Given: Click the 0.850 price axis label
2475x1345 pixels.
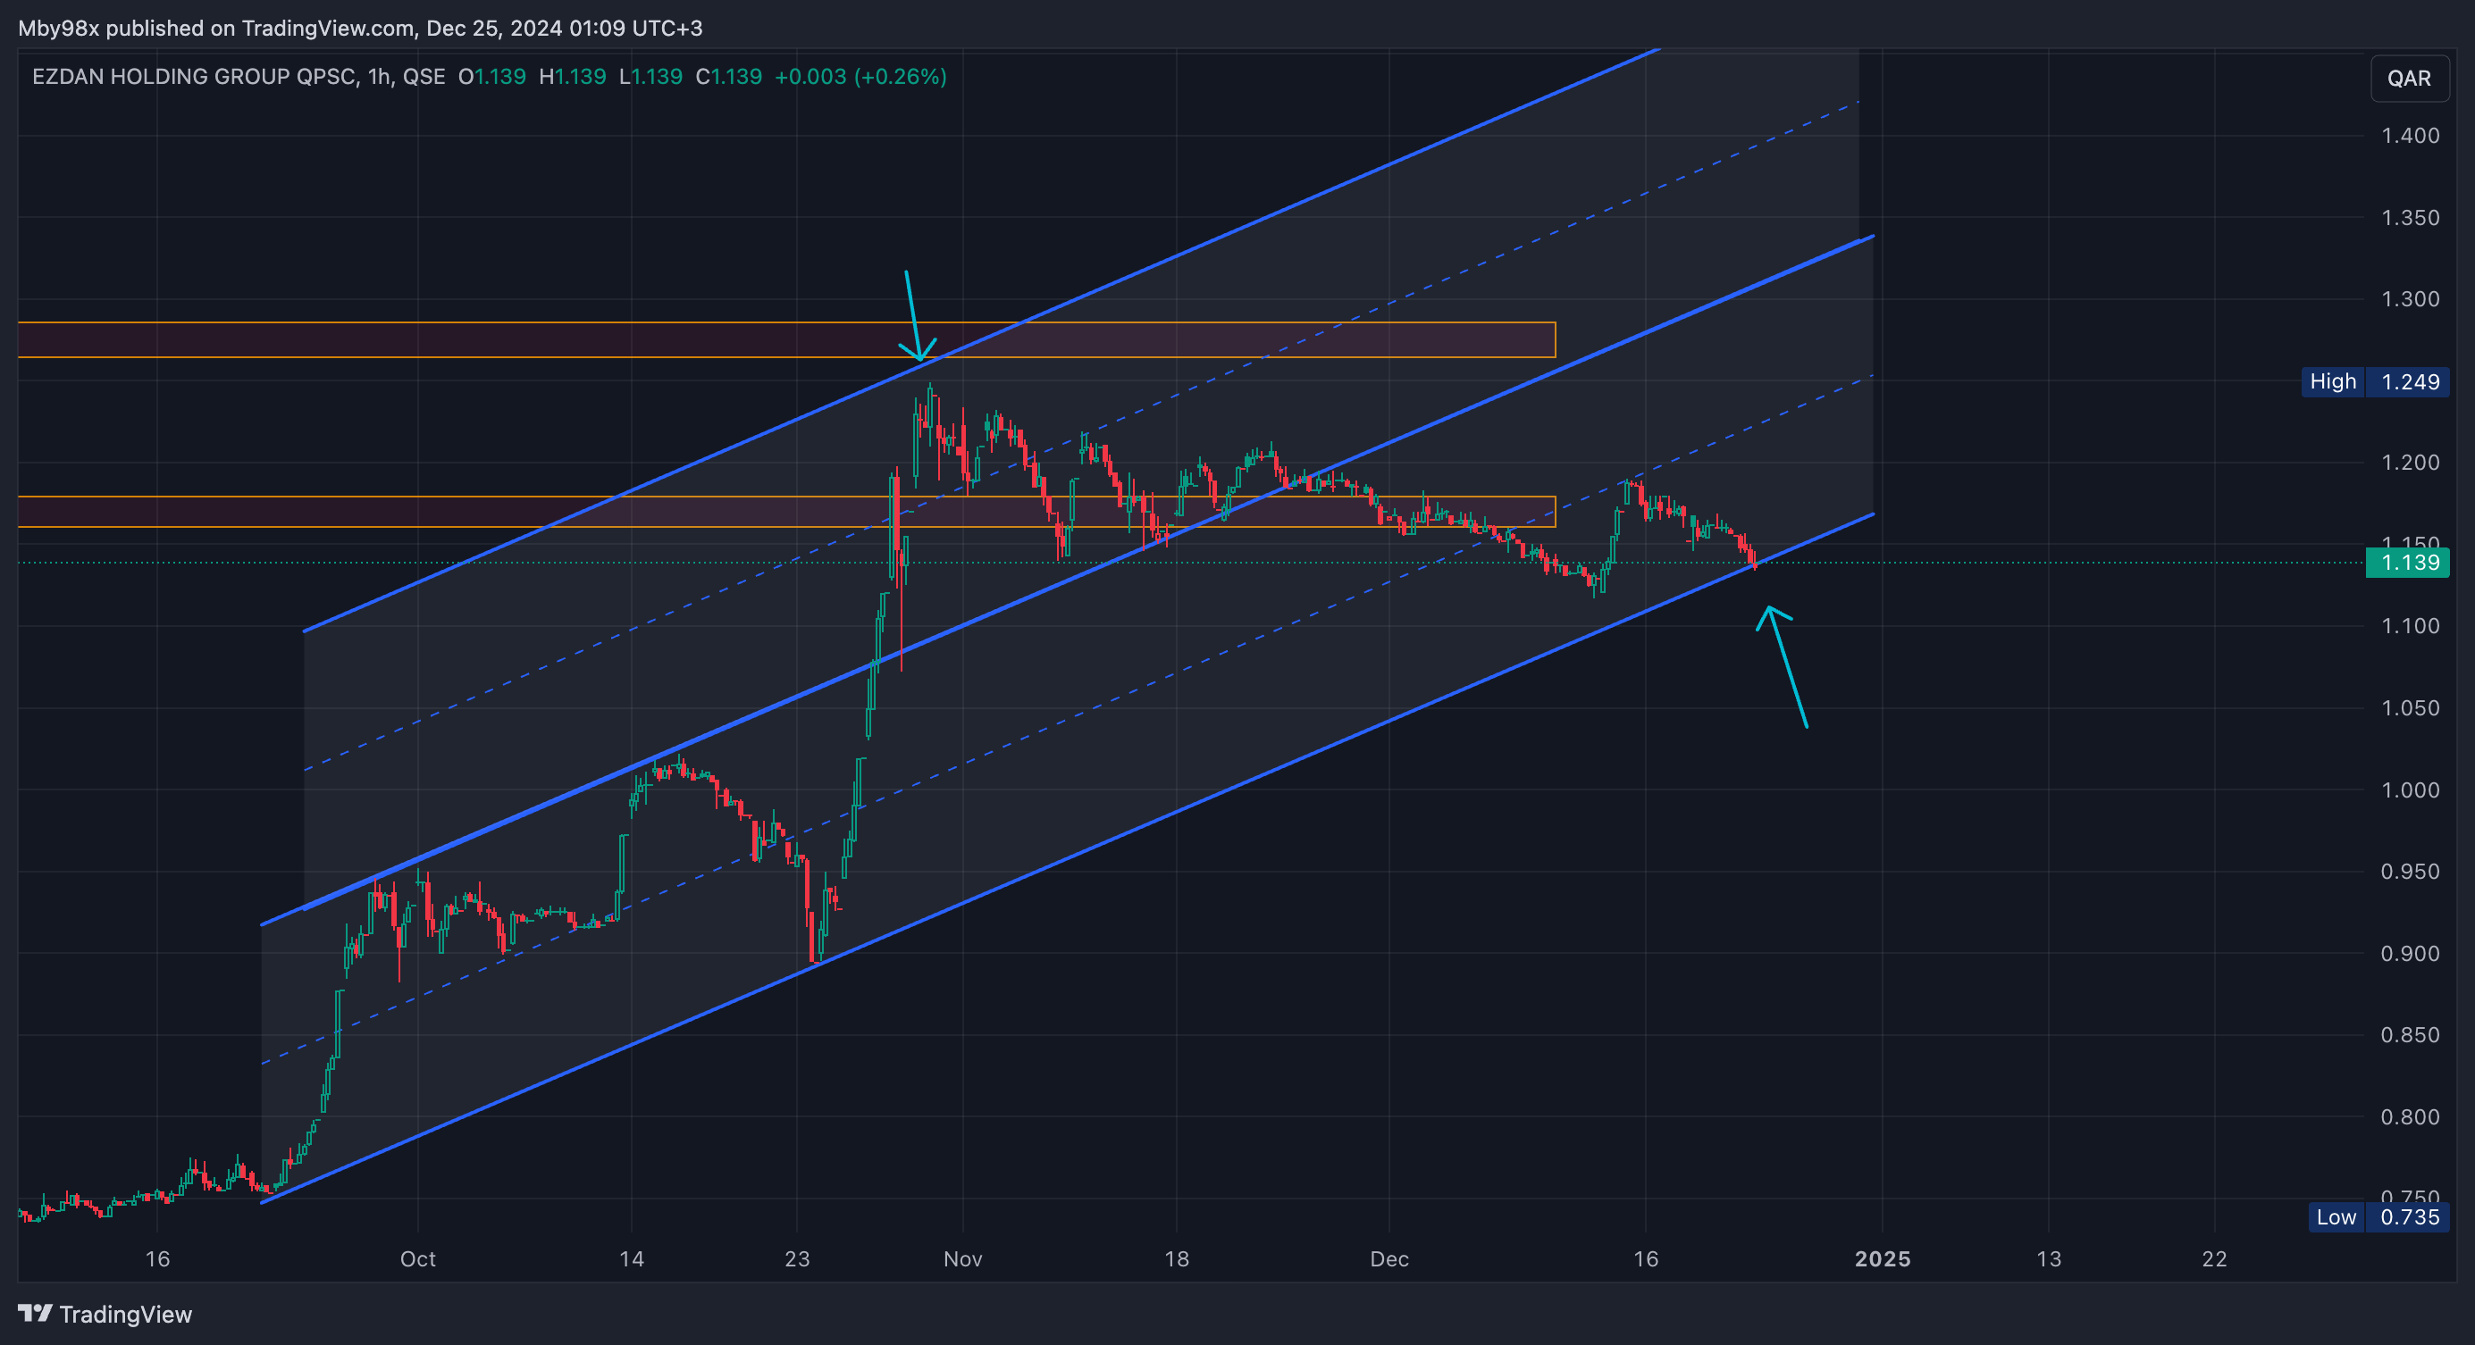Looking at the screenshot, I should tap(2410, 1035).
